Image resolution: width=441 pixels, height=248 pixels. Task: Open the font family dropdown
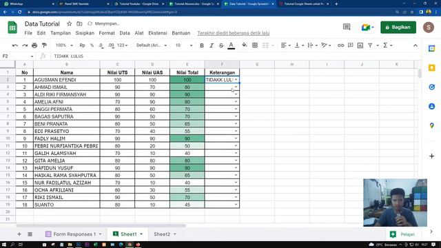pyautogui.click(x=152, y=45)
